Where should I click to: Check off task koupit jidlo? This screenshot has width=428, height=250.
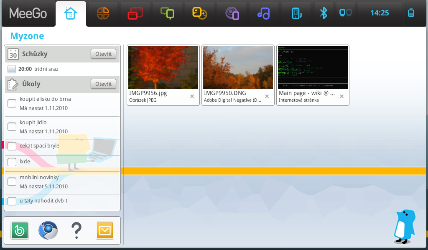click(x=12, y=127)
